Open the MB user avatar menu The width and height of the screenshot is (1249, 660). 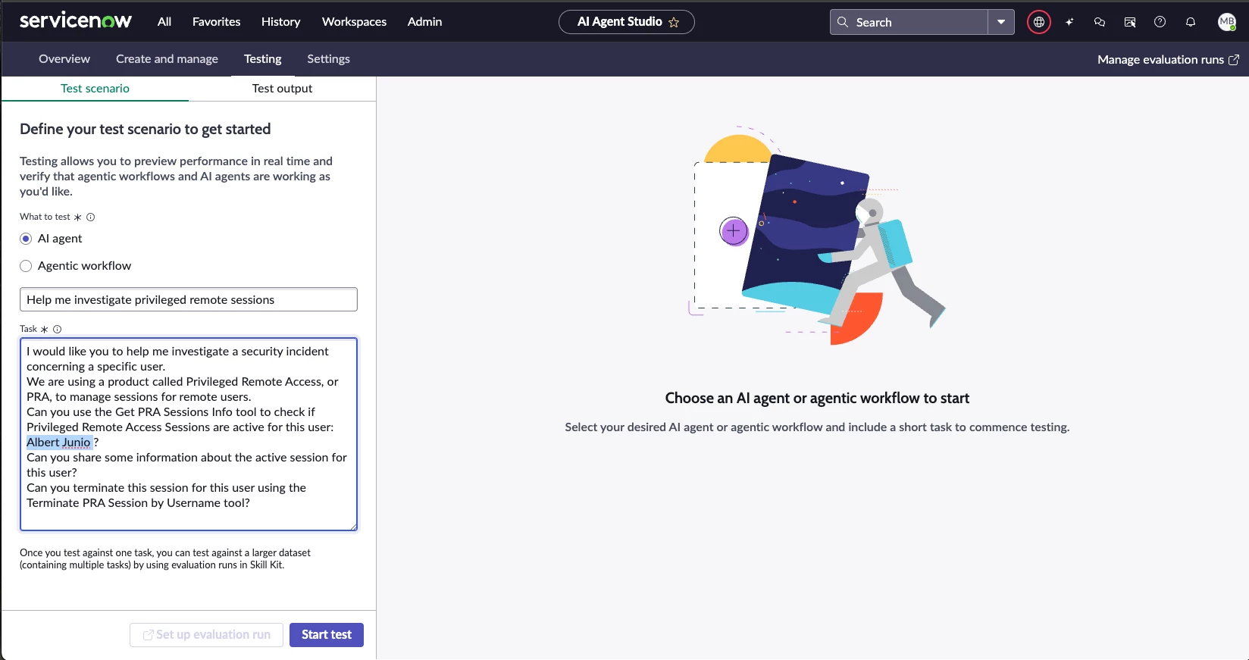pos(1227,22)
